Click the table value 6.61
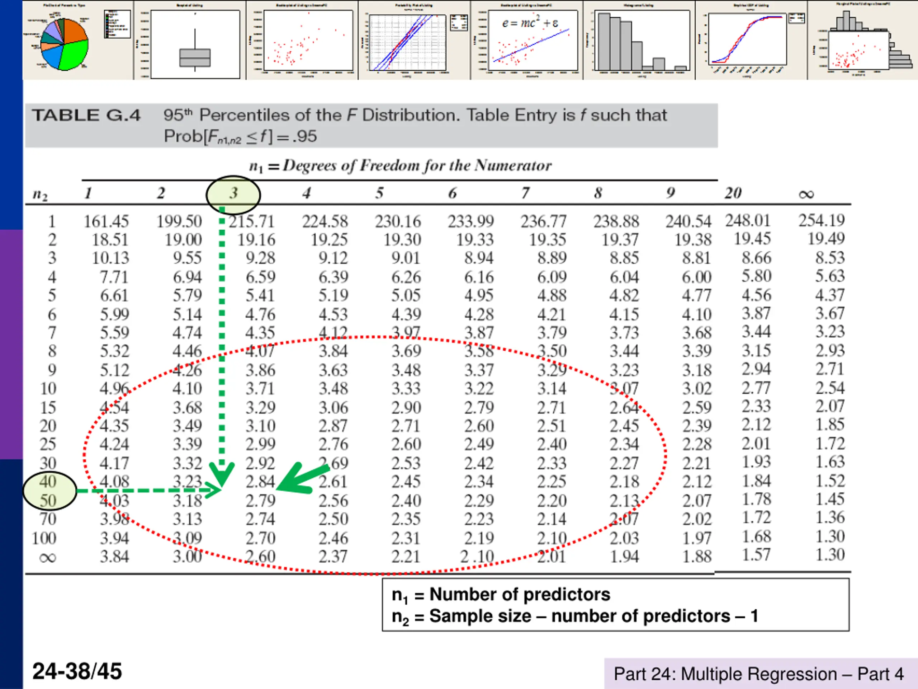Viewport: 918px width, 689px height. tap(114, 296)
